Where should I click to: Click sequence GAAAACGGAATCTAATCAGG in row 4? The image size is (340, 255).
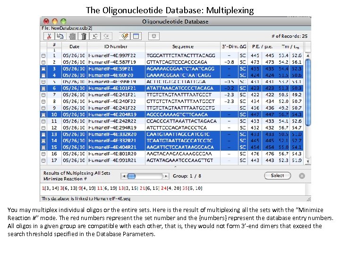tap(179, 75)
